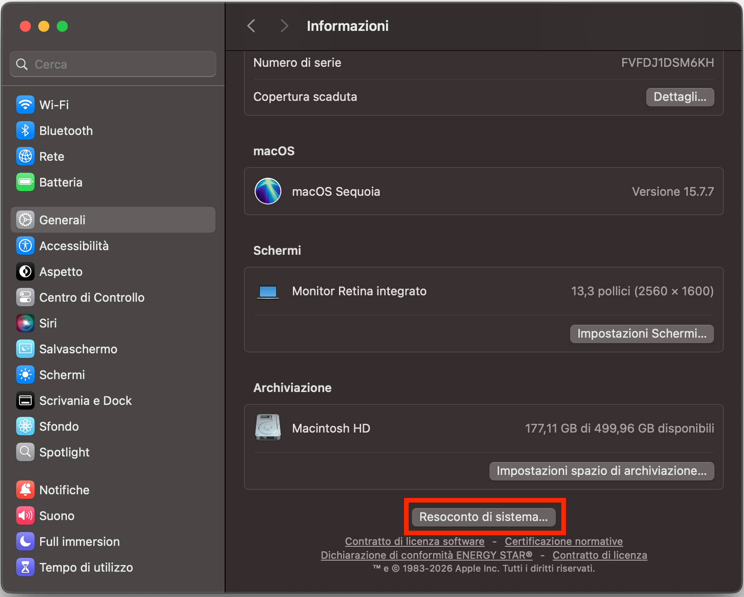Open Certificazione normative link
Viewport: 744px width, 597px height.
tap(564, 541)
